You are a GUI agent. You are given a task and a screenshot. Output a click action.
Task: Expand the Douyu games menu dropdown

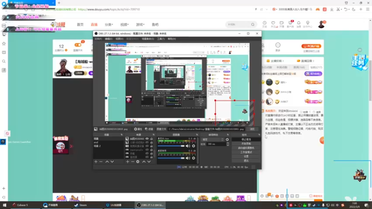(x=140, y=25)
